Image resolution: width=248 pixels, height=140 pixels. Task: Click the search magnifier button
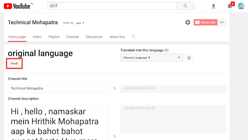185,6
